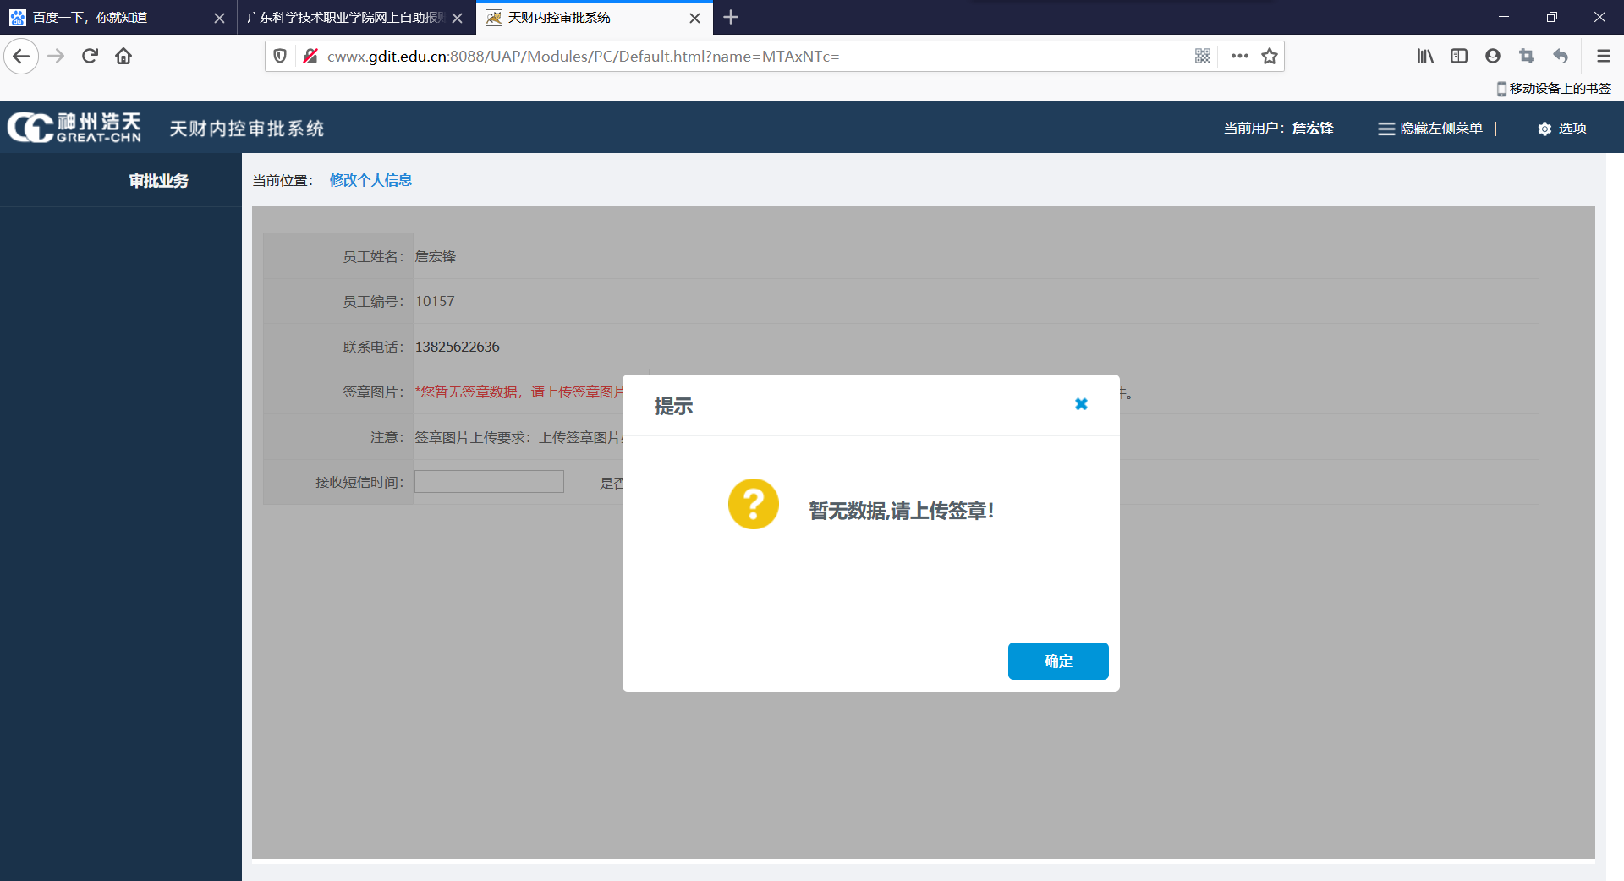Screen dimensions: 1624x881
Task: Open the 审批业务 sidebar menu
Action: click(158, 181)
